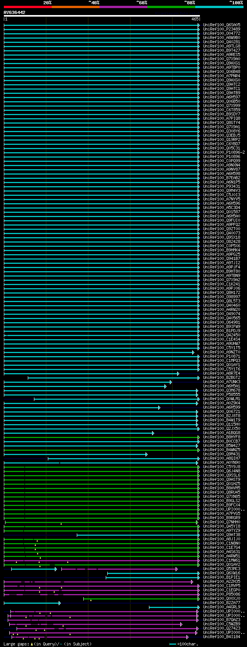Select the UniRef100_Q9M431 label
This screenshot has width=247, height=647.
coord(222,454)
